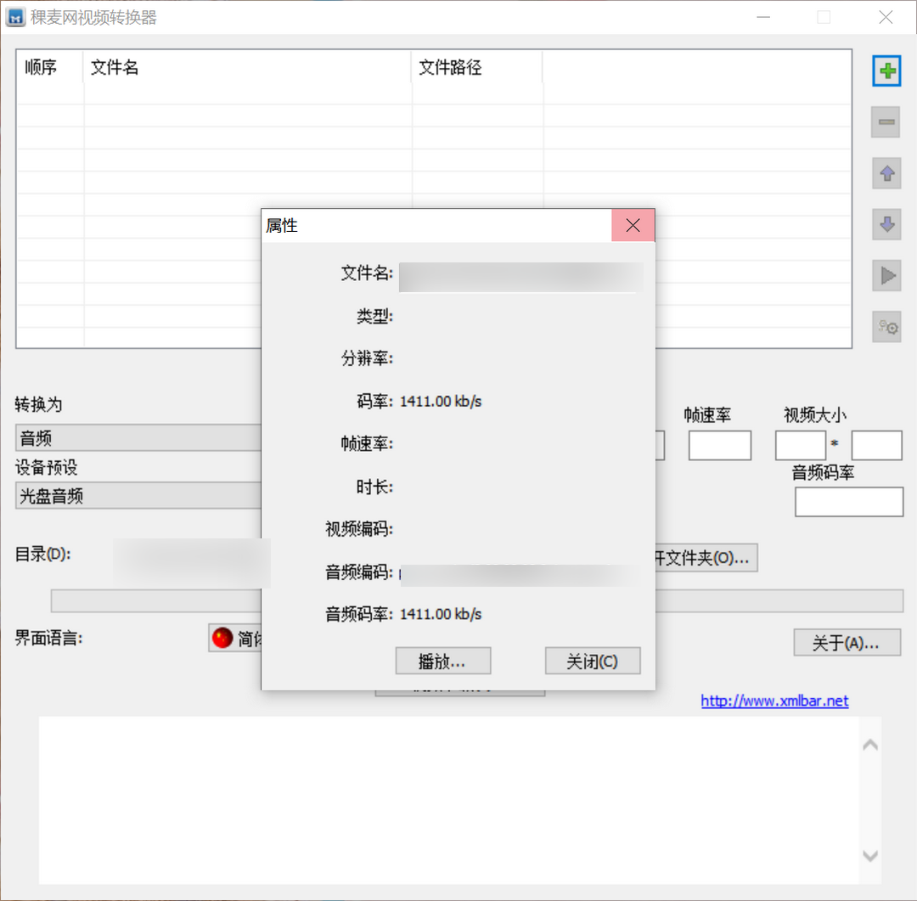
Task: Close the Properties dialog via 关闭(C) button
Action: pos(592,661)
